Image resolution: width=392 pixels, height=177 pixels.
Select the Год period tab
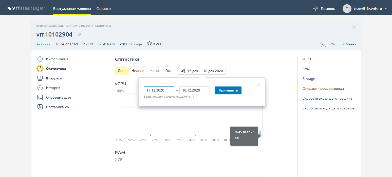click(169, 71)
